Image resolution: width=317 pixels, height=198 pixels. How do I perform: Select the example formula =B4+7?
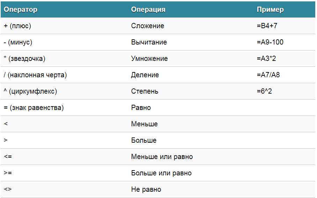[267, 26]
